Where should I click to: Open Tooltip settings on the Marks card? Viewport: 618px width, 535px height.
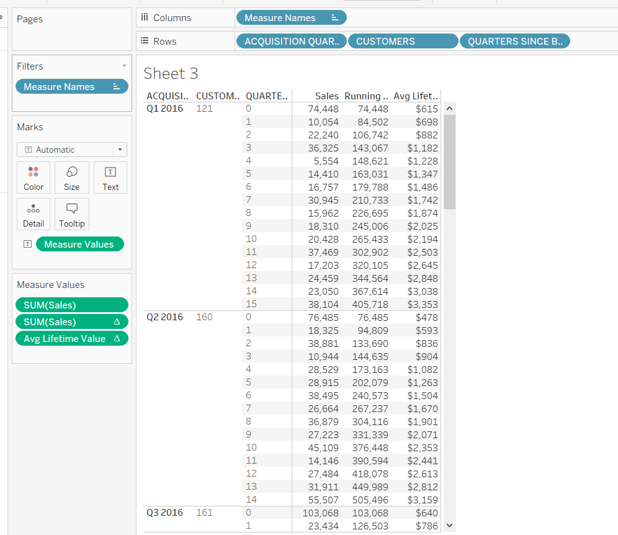pos(71,214)
